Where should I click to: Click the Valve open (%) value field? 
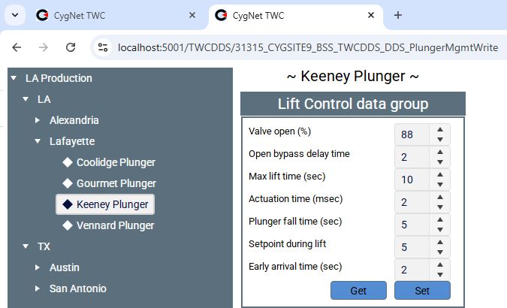point(412,134)
